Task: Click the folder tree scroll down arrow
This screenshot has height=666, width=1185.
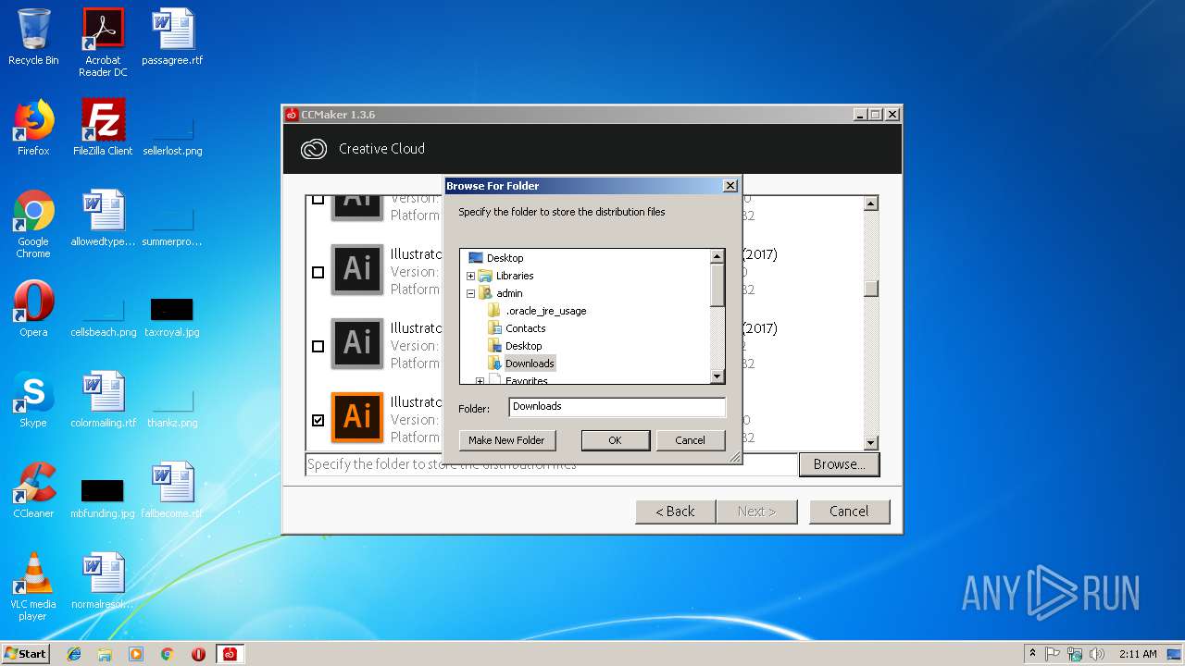Action: pyautogui.click(x=717, y=376)
